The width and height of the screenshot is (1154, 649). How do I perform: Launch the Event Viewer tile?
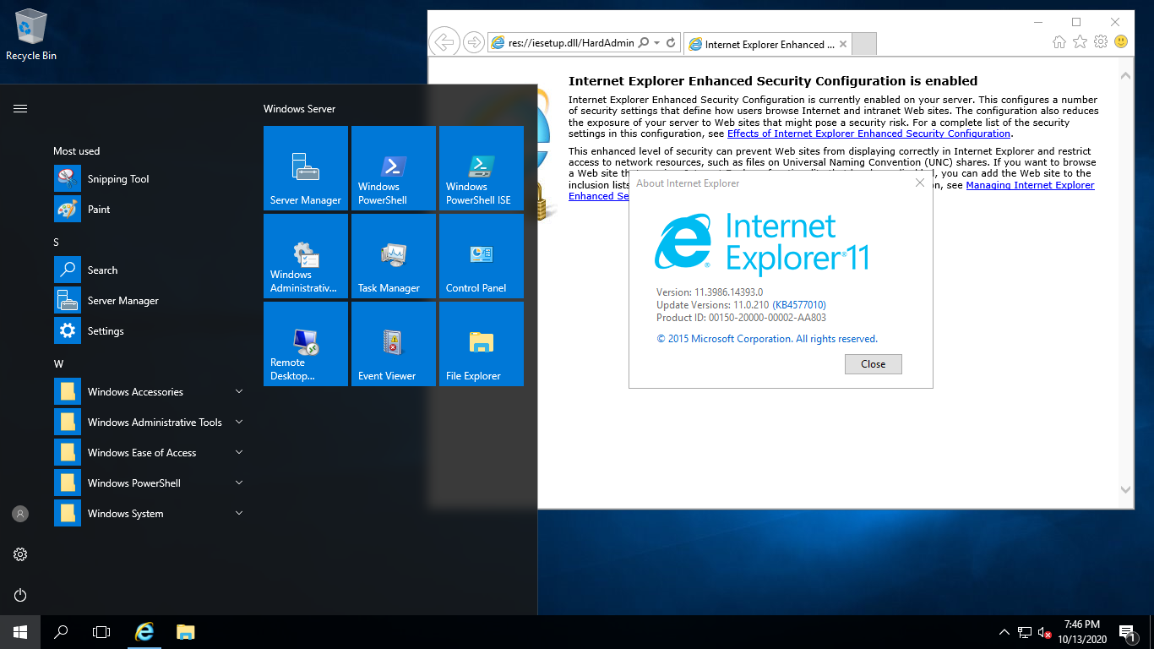394,344
